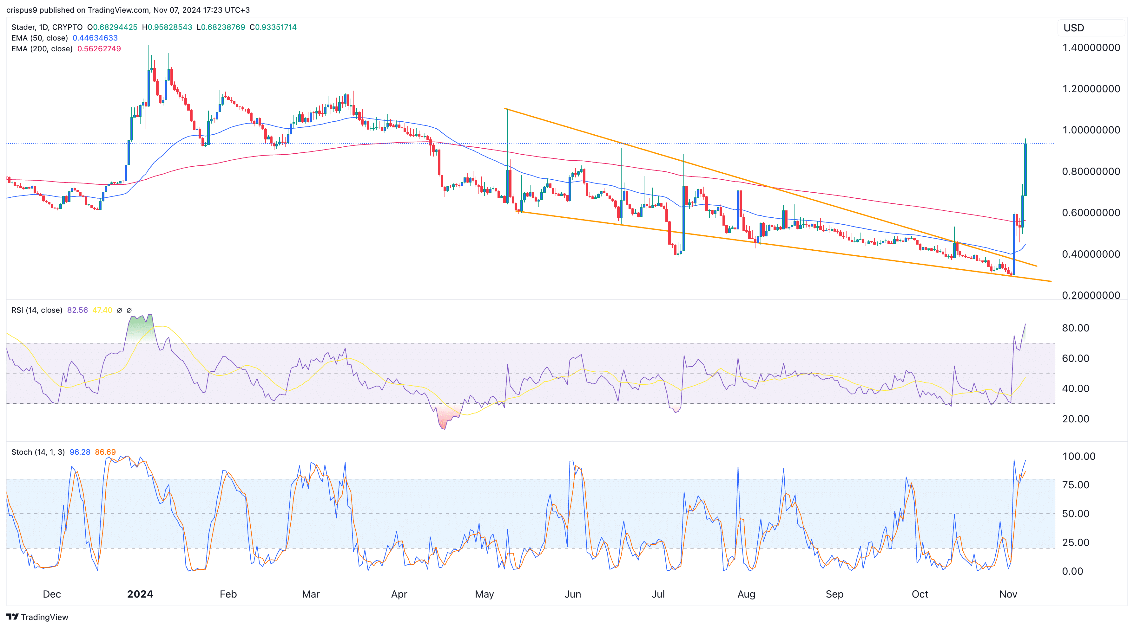Click the Oct label on time axis
This screenshot has width=1134, height=628.
point(920,594)
